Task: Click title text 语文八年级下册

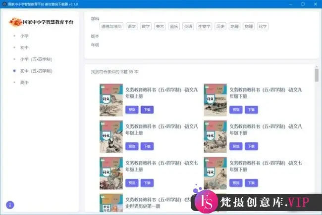Action: 266,129
